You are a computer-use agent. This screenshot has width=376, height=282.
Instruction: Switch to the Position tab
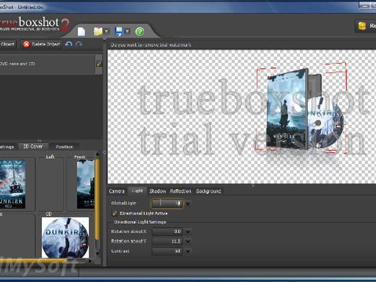coord(64,146)
